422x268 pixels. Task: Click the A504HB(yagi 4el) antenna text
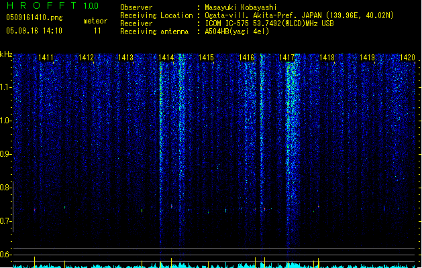pyautogui.click(x=237, y=31)
